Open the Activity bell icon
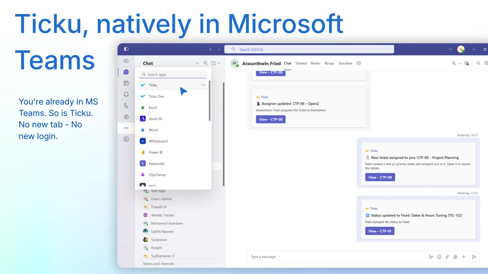488x274 pixels. (x=126, y=94)
